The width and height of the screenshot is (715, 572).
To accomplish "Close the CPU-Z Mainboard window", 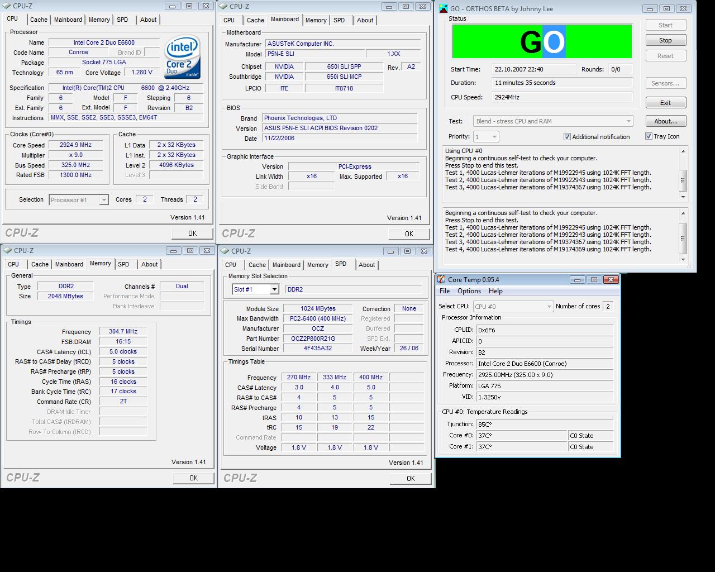I will [423, 7].
